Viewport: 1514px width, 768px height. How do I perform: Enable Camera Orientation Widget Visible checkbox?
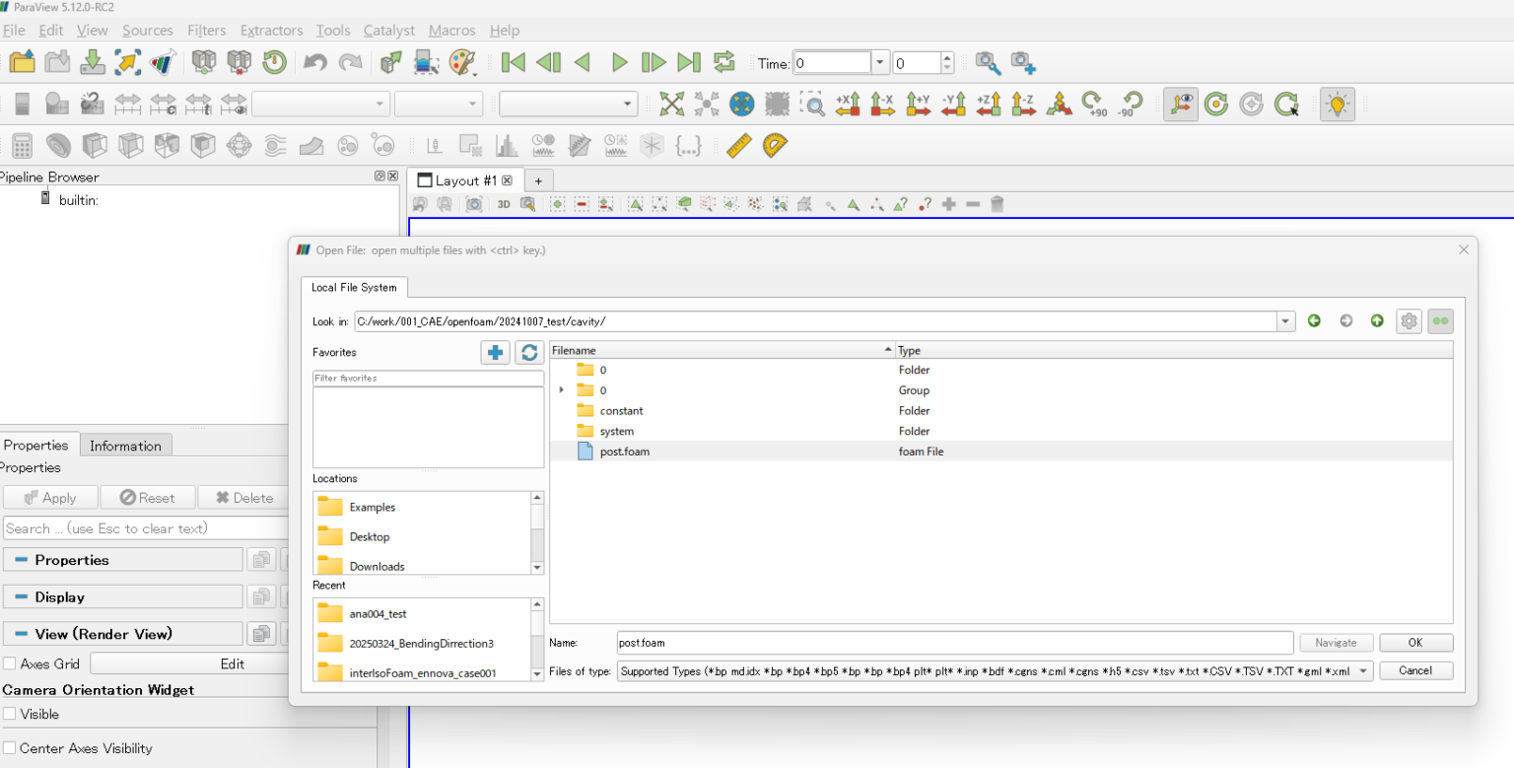(10, 714)
